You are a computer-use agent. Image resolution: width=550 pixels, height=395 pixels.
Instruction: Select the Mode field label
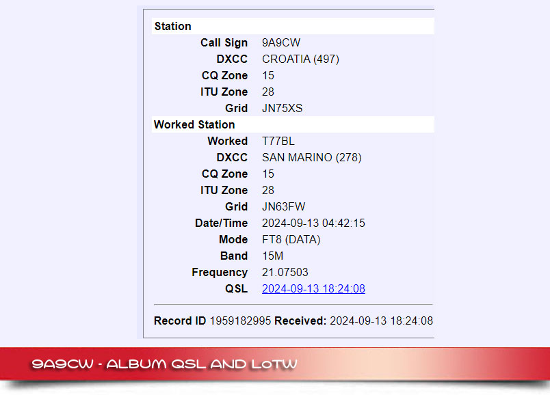[233, 240]
